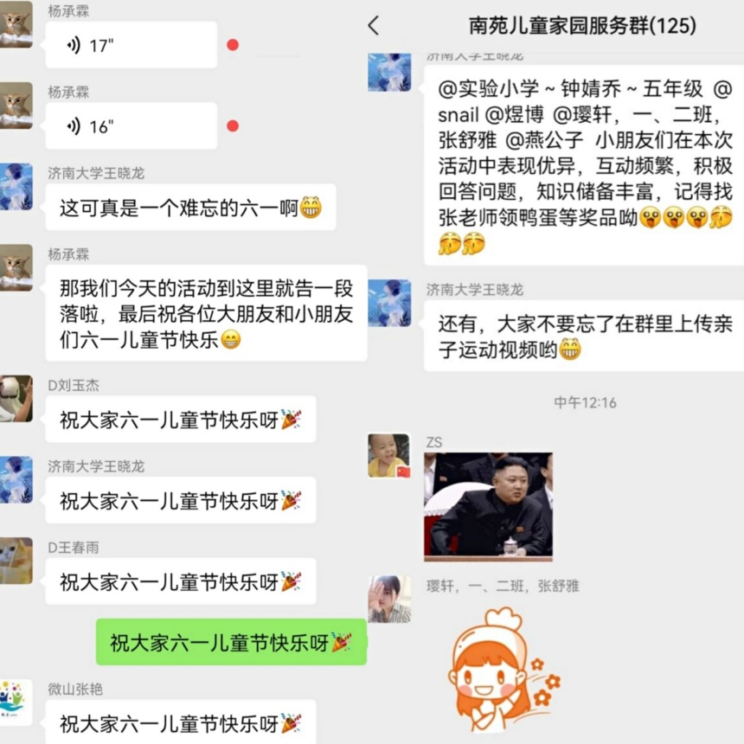Open the group title 南苑儿童家园服务群(125)
The width and height of the screenshot is (744, 744).
[x=582, y=26]
